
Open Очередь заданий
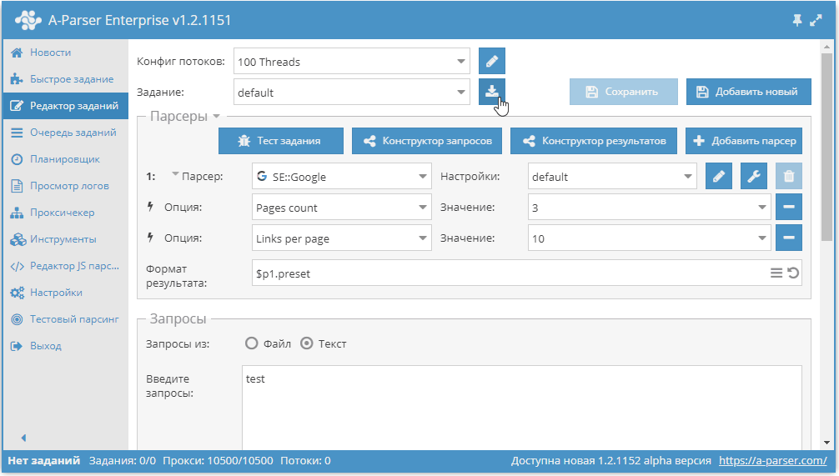[x=65, y=133]
